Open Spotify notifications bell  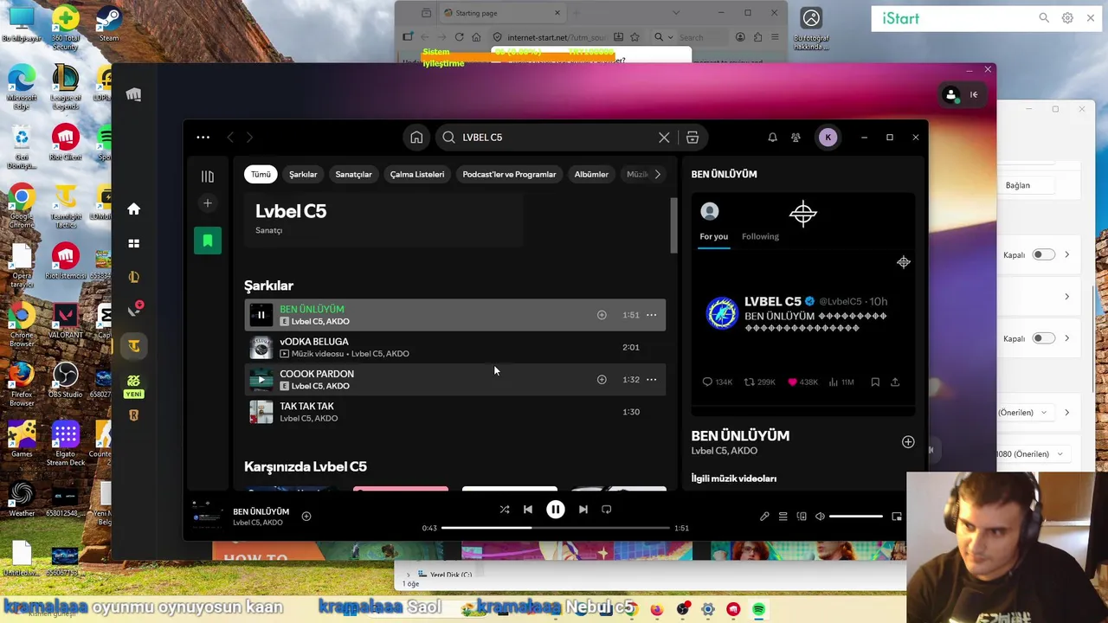[x=772, y=138]
